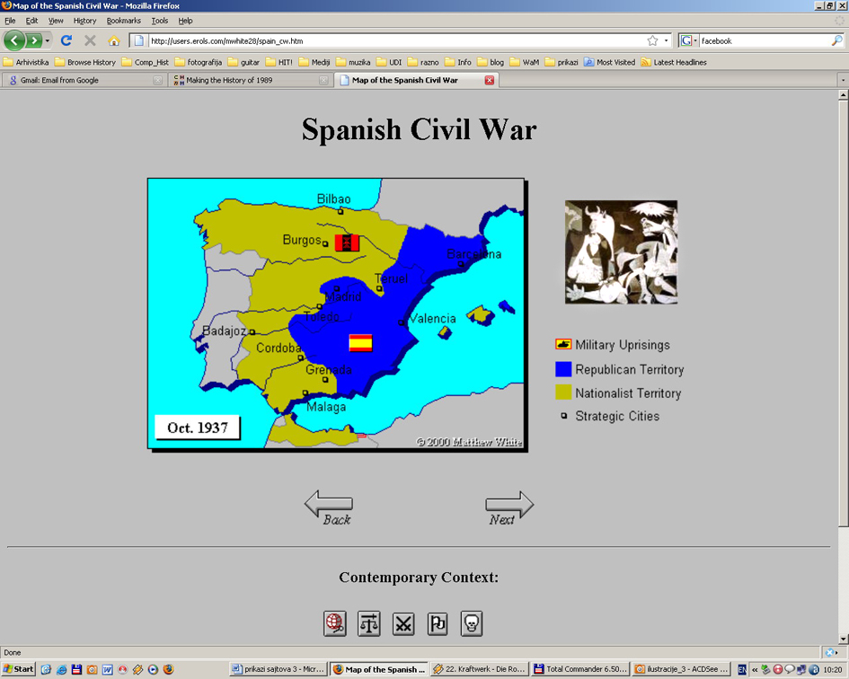Bookmark this page with the star icon
849x679 pixels.
[652, 40]
